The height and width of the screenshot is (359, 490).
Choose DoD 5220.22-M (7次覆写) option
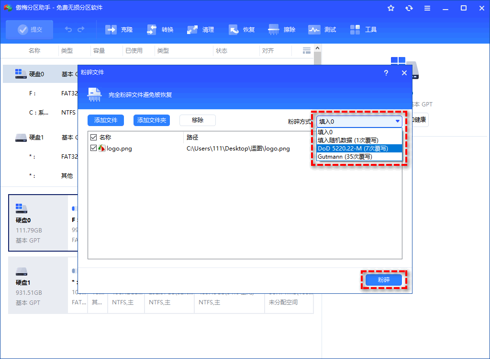coord(353,149)
